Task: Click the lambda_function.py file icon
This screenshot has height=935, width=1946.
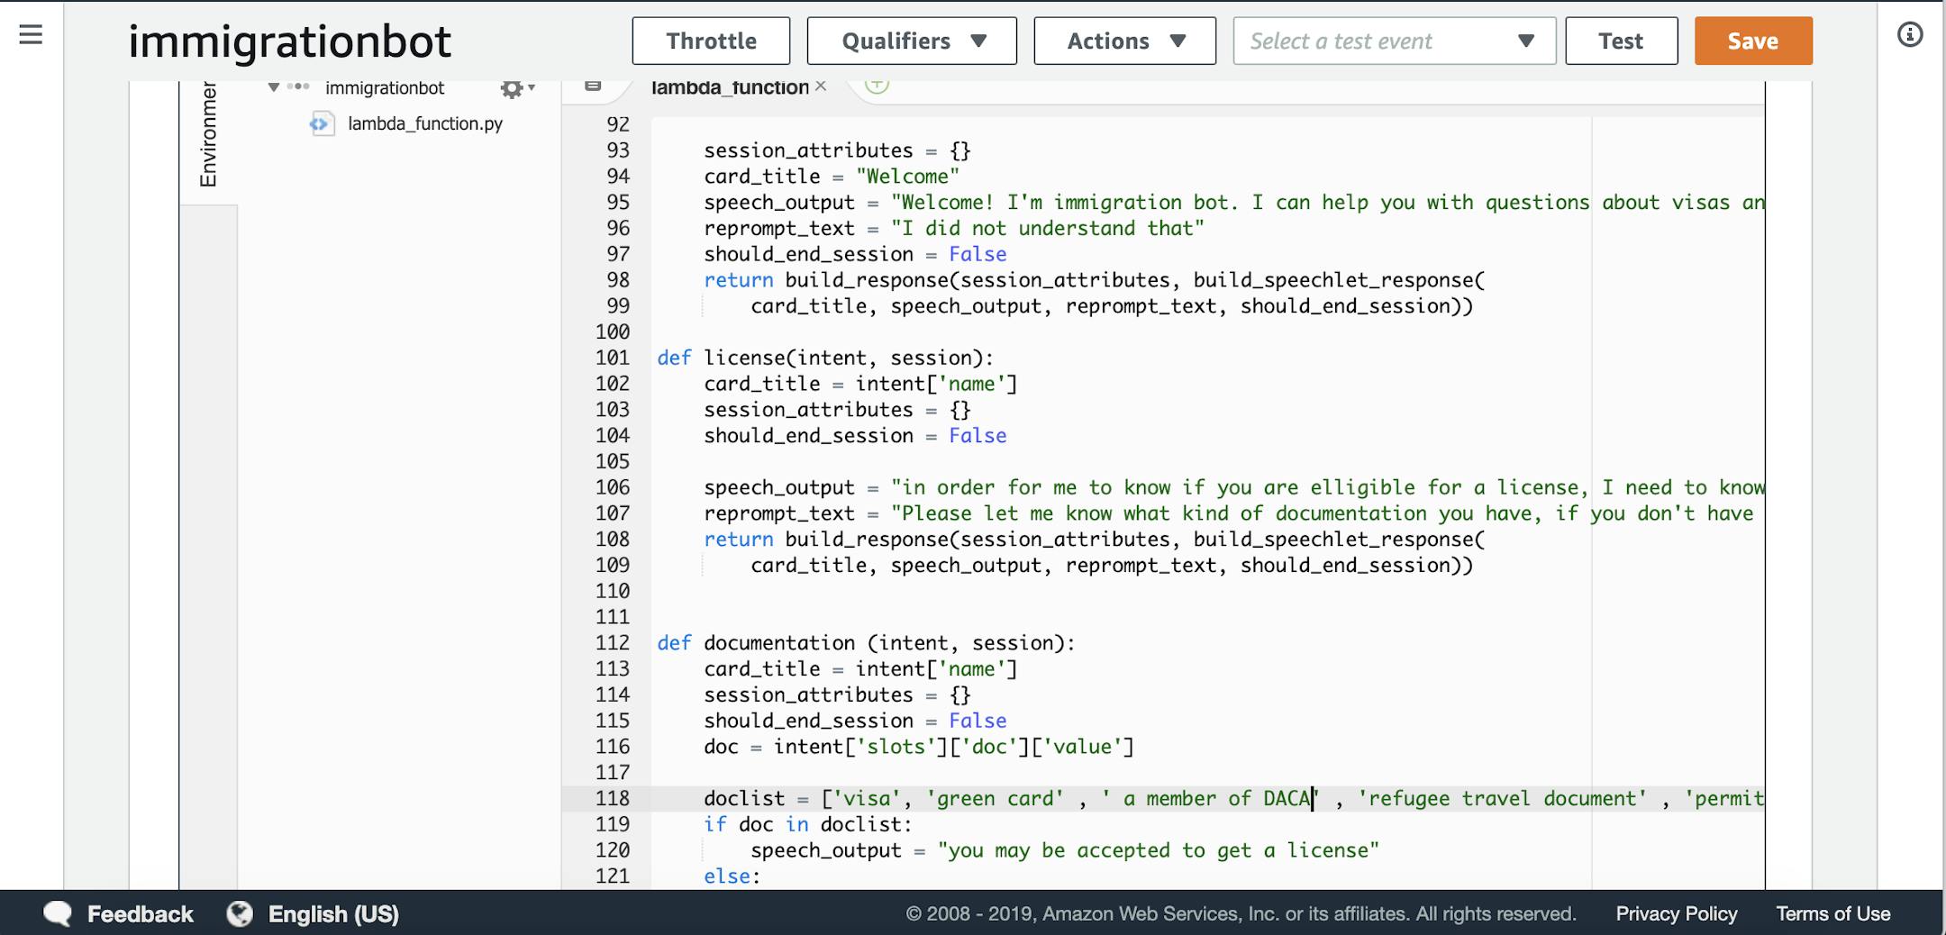Action: tap(322, 124)
